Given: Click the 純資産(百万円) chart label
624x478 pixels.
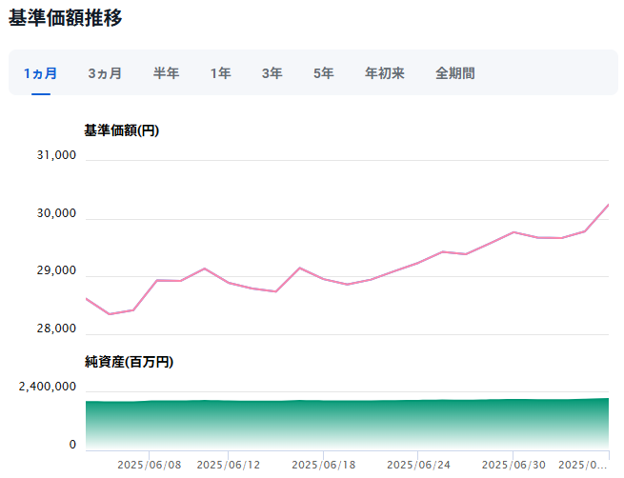Looking at the screenshot, I should [x=129, y=362].
